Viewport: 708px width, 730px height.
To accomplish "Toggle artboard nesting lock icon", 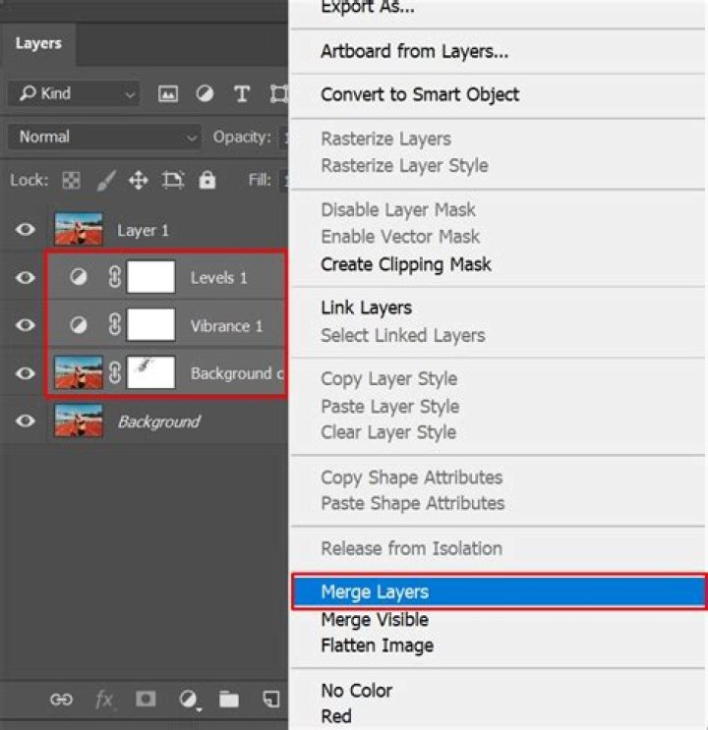I will pyautogui.click(x=172, y=180).
